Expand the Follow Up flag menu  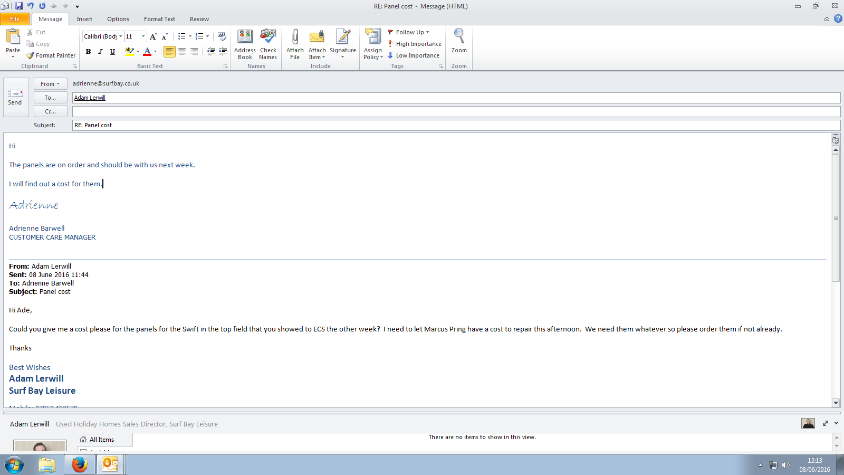pos(409,32)
